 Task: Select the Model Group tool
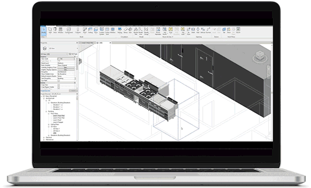[146, 31]
